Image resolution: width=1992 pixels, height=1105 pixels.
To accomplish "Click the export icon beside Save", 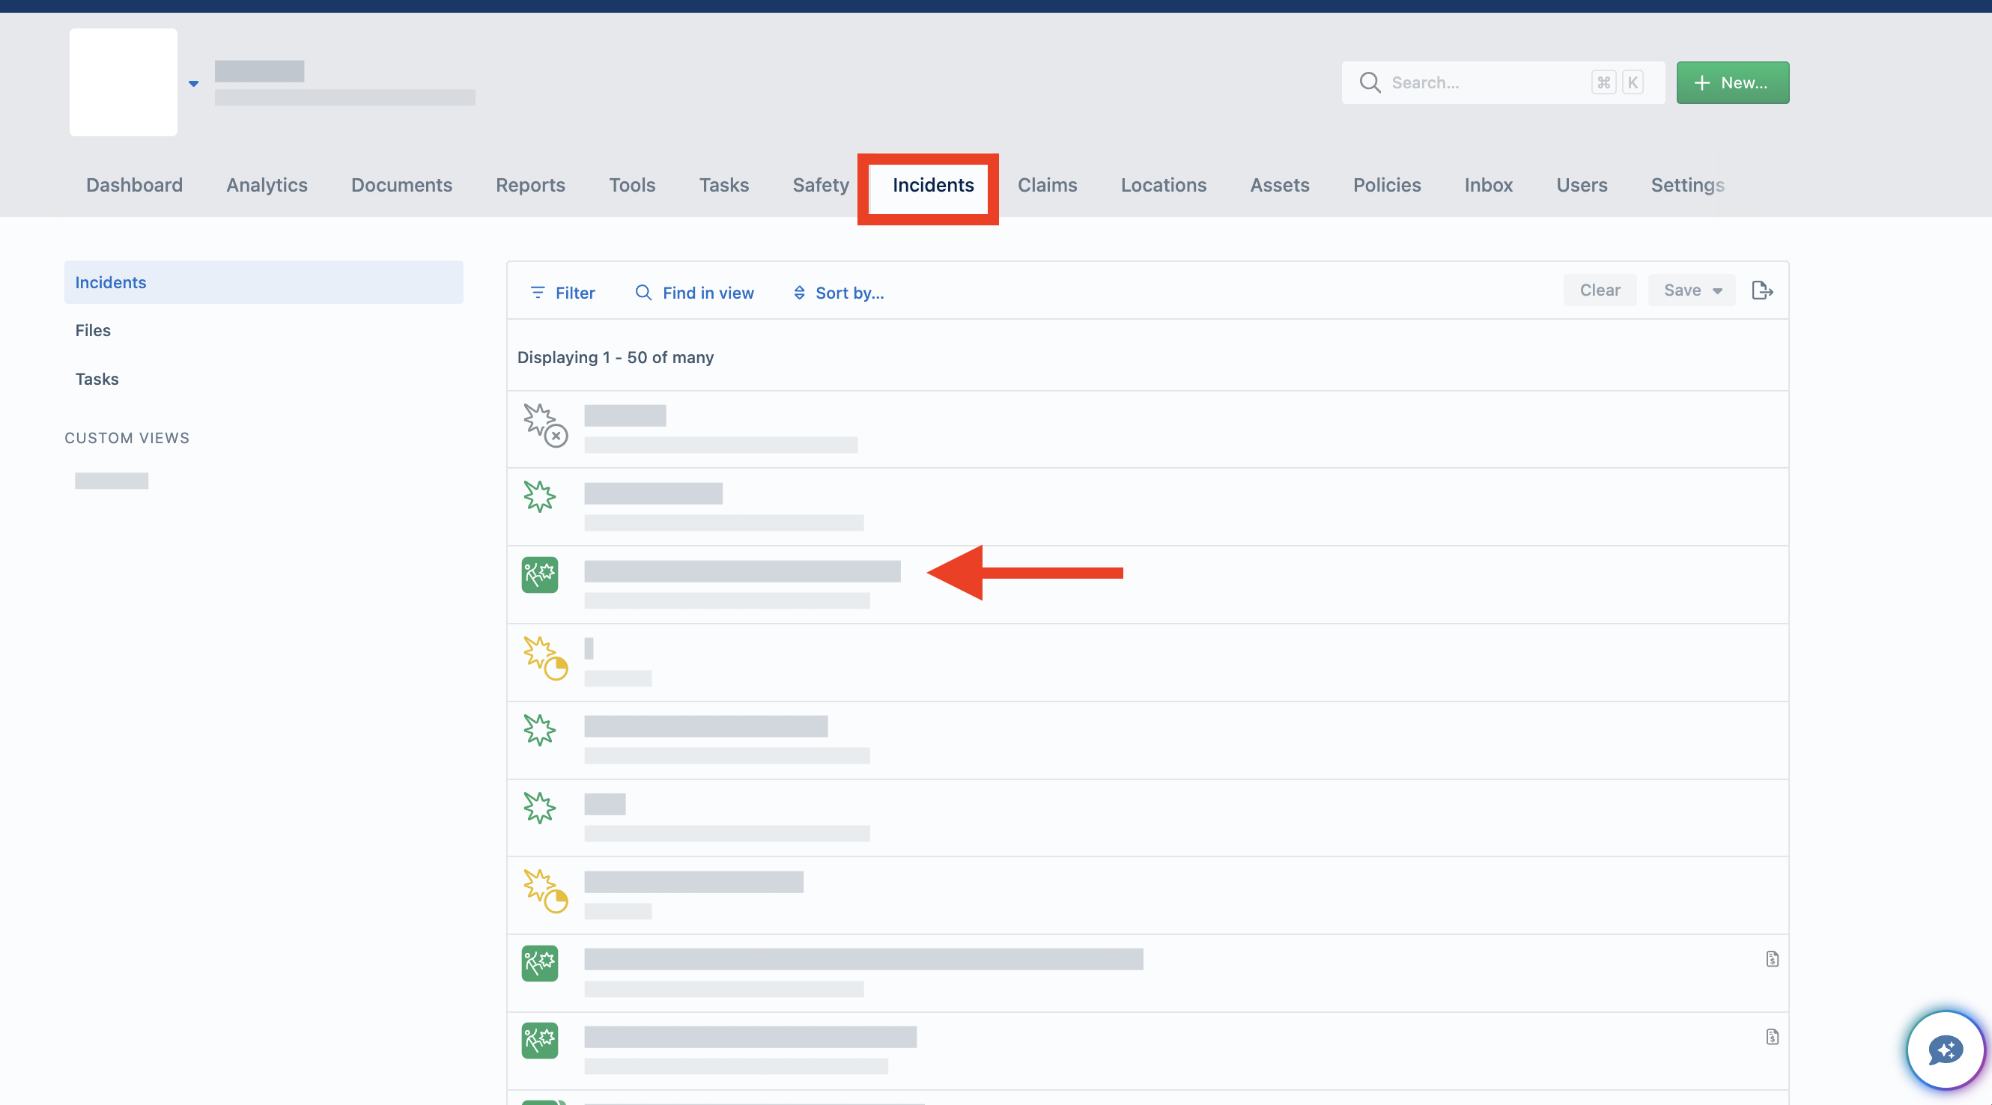I will 1761,290.
